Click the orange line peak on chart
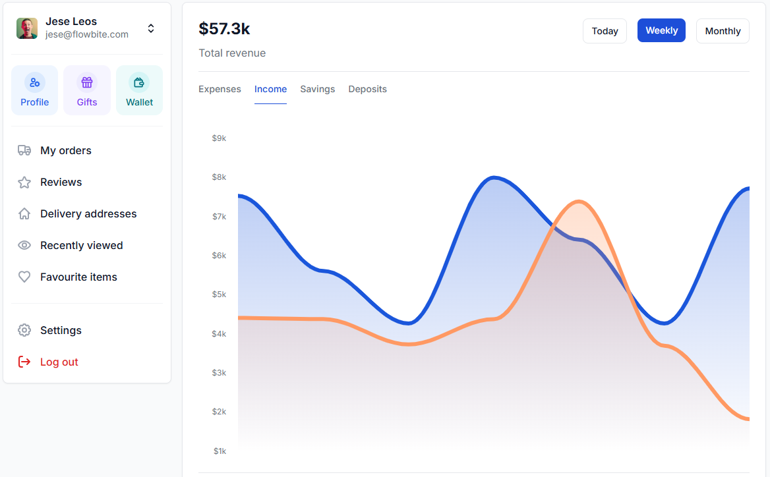 [579, 202]
